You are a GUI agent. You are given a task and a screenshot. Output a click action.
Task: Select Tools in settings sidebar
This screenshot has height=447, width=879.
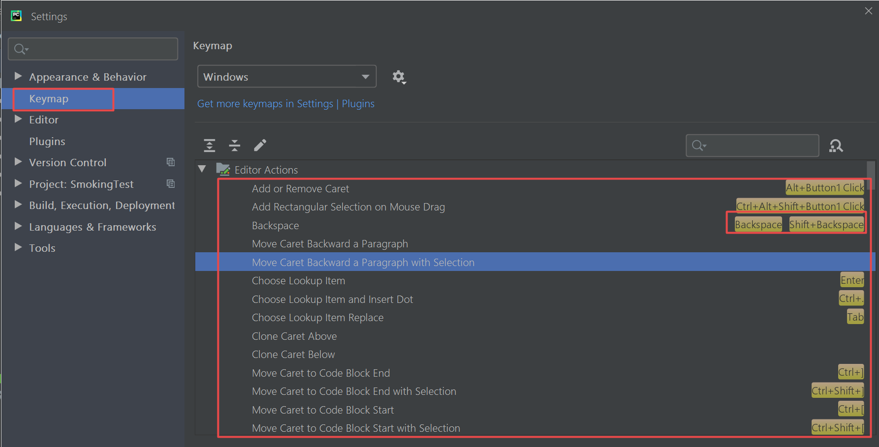(x=42, y=248)
